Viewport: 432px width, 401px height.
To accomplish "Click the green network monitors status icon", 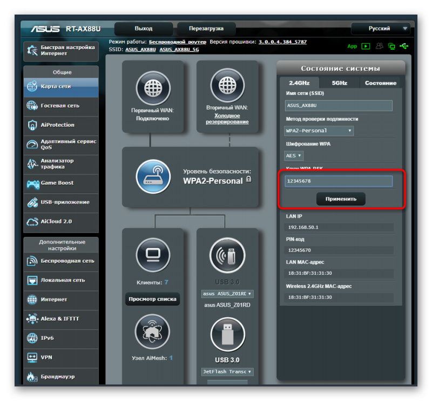I will (391, 46).
